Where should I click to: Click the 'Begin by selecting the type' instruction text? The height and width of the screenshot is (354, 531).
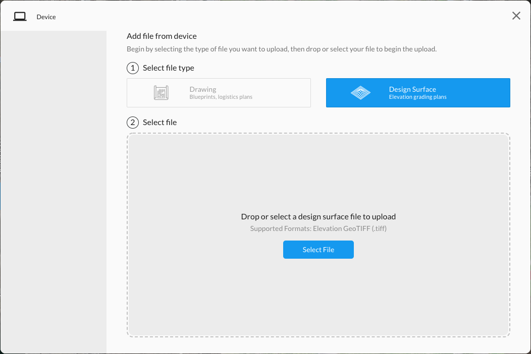tap(282, 49)
